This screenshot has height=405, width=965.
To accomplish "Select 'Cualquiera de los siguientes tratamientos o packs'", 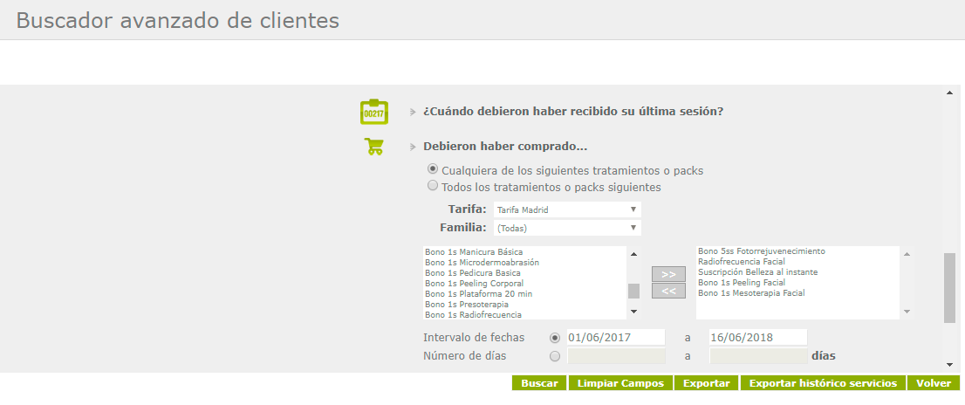I will point(433,169).
